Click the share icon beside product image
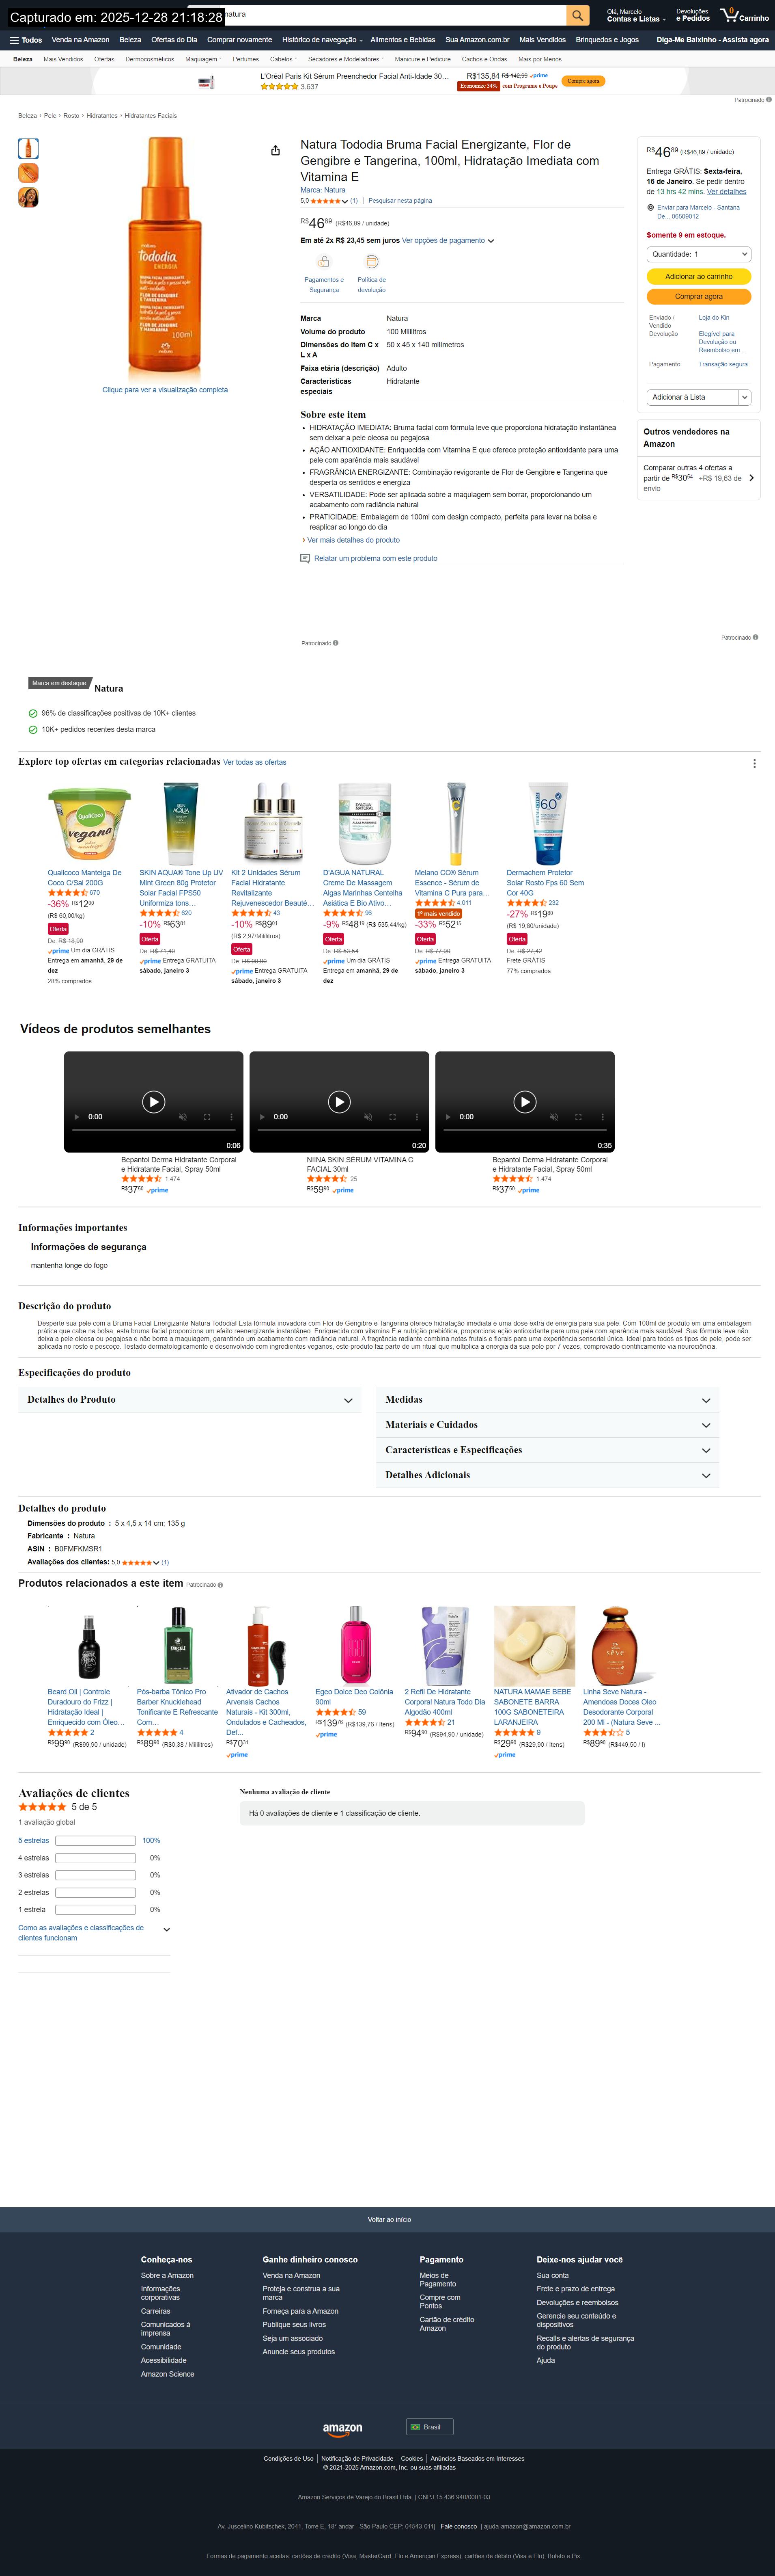 click(x=276, y=151)
